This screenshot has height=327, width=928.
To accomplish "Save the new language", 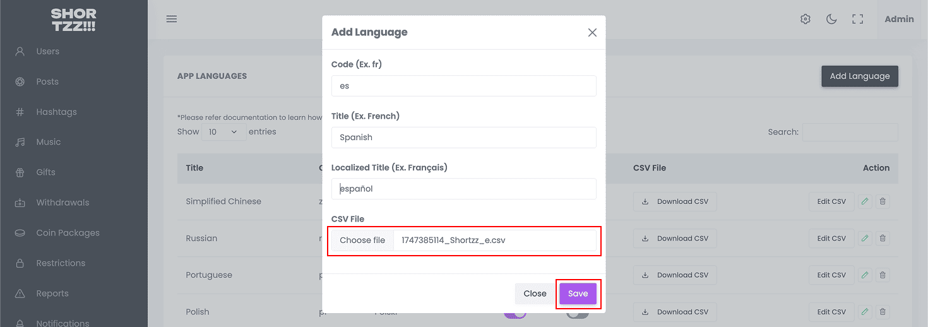I will (x=578, y=294).
